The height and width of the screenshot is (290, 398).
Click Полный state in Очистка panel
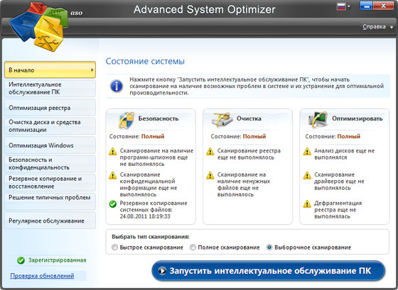254,136
